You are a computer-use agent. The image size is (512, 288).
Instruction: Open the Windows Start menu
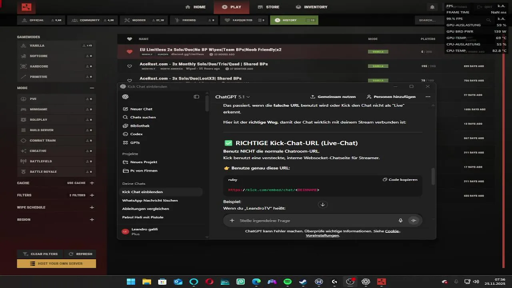tap(131, 282)
